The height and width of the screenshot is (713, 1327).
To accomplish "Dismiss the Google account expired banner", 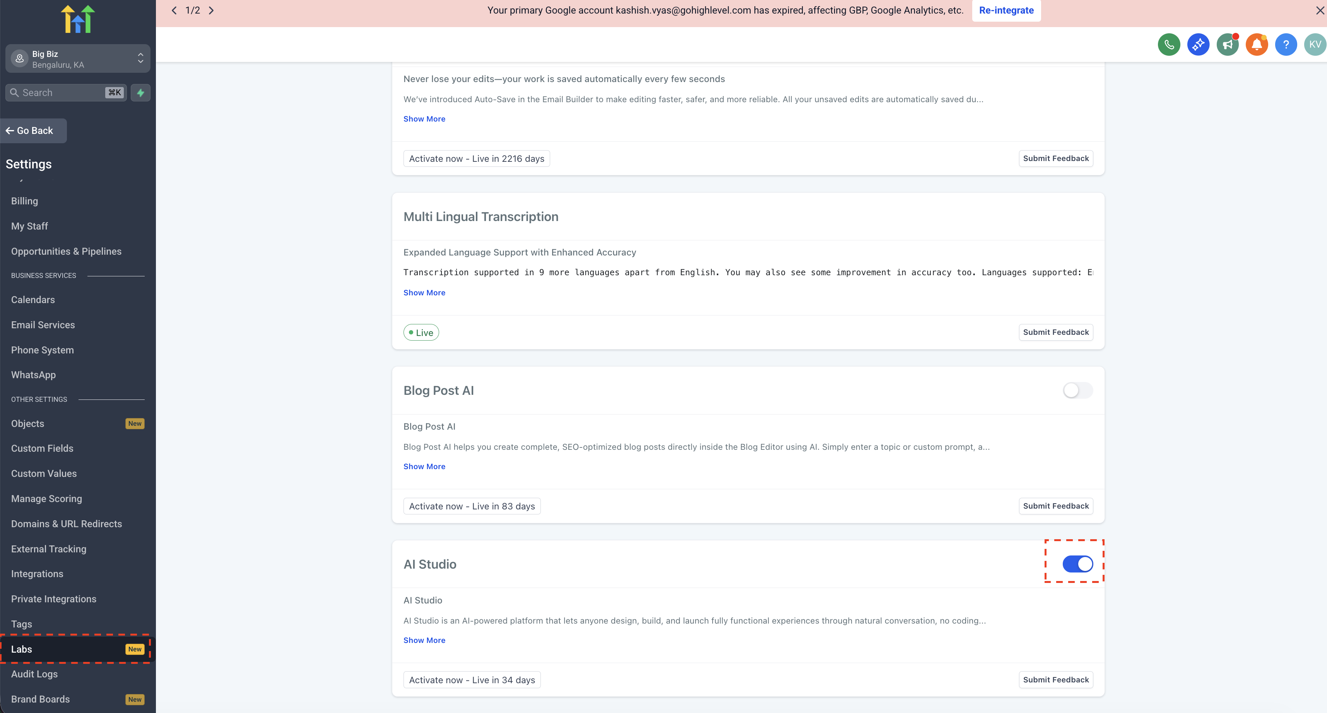I will [1320, 10].
